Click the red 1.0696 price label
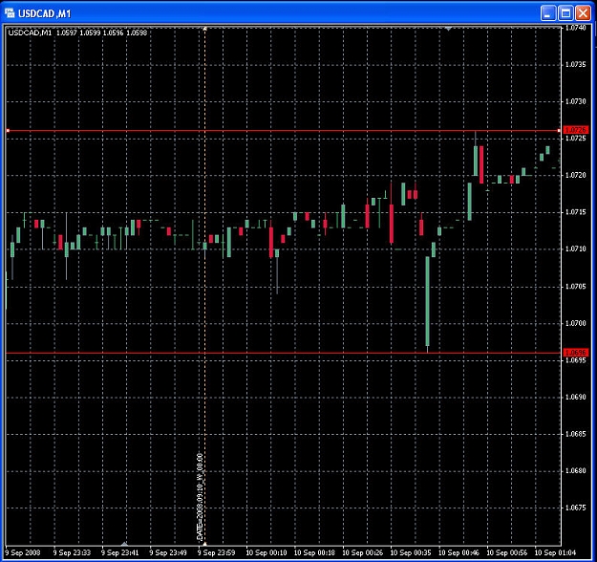The height and width of the screenshot is (562, 597). [x=576, y=353]
